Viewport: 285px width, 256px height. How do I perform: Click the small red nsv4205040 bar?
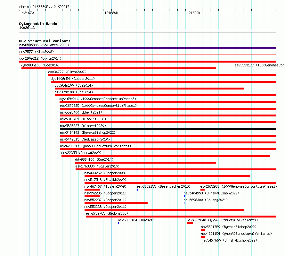click(190, 223)
